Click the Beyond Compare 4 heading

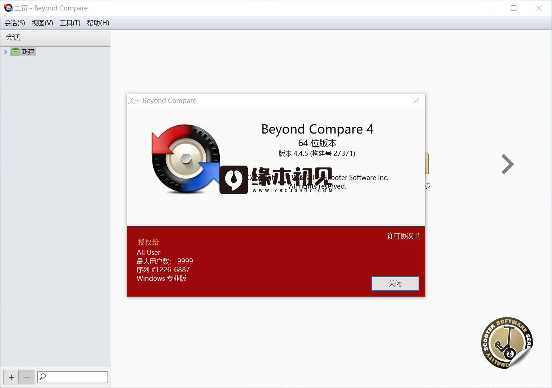pos(318,129)
